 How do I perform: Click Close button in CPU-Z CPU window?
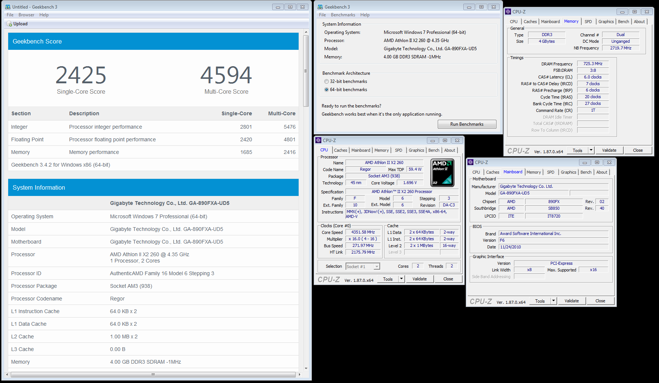(x=448, y=279)
